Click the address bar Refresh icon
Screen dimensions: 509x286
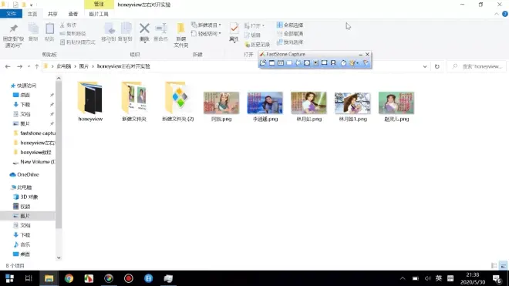pos(437,66)
